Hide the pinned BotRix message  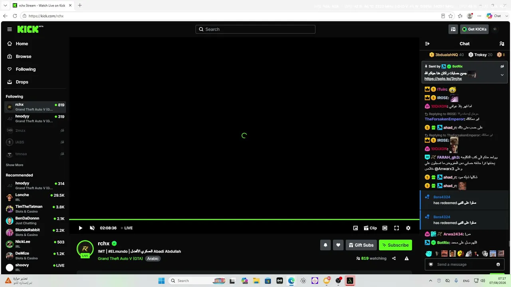click(502, 67)
